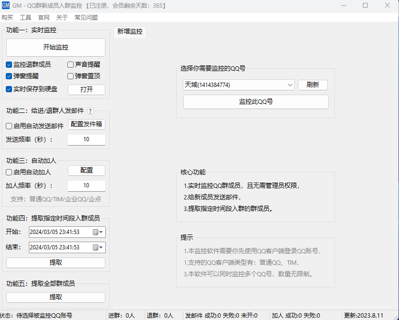Open the 购买 menu

(x=7, y=17)
